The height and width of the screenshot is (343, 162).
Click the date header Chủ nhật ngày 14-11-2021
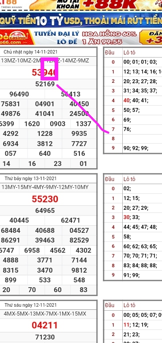pos(30,52)
